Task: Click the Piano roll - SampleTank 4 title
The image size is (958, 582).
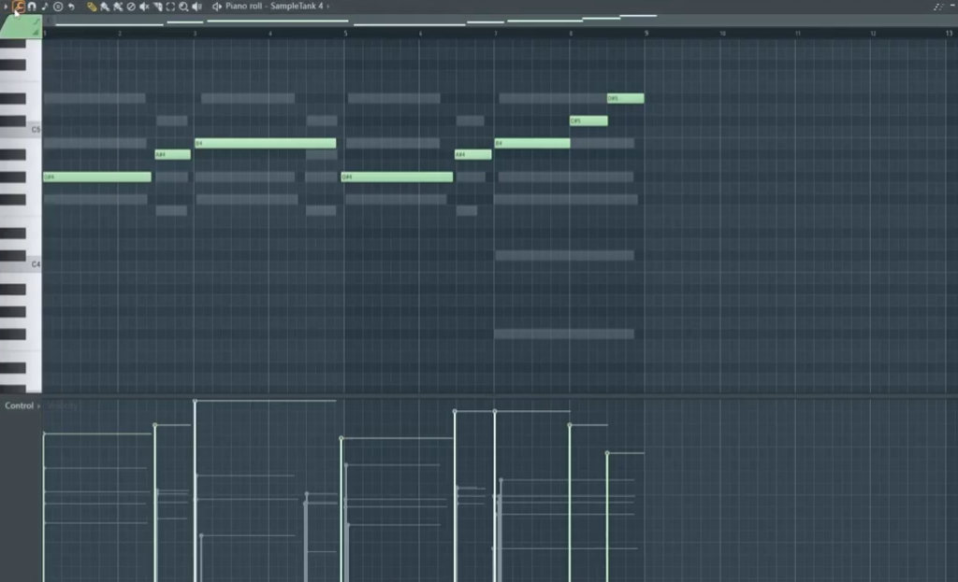Action: point(274,7)
